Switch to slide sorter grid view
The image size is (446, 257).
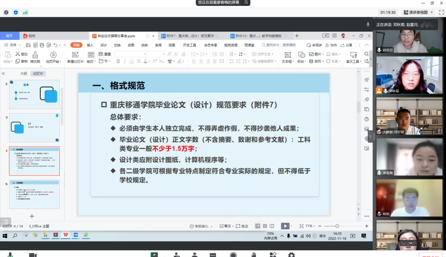point(265,226)
